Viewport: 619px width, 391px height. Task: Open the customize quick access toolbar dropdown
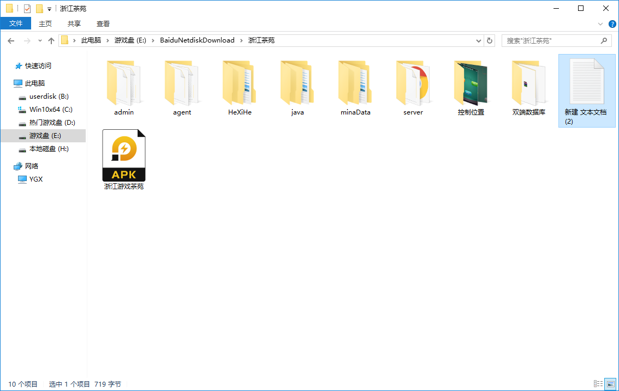pyautogui.click(x=49, y=9)
